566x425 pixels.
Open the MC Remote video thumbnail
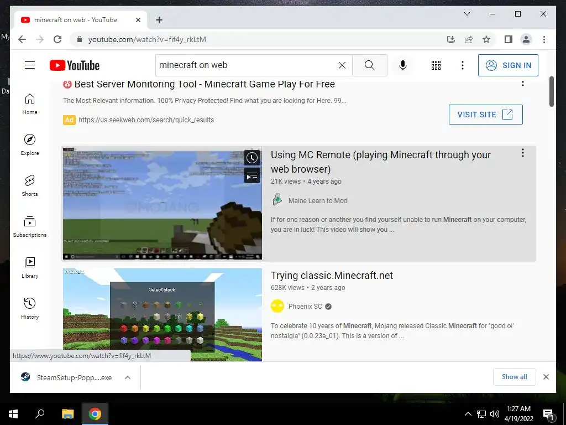[x=162, y=204]
